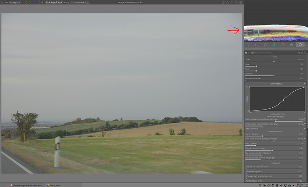Pick white relative exposure with eyedropper
Screen dimensions: 308x187
305,124
